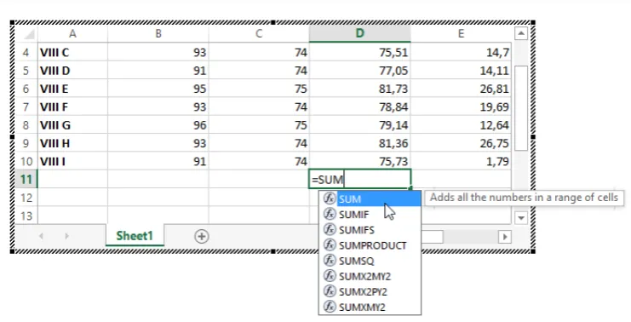Click cell with value 95
This screenshot has height=322, width=631.
158,89
